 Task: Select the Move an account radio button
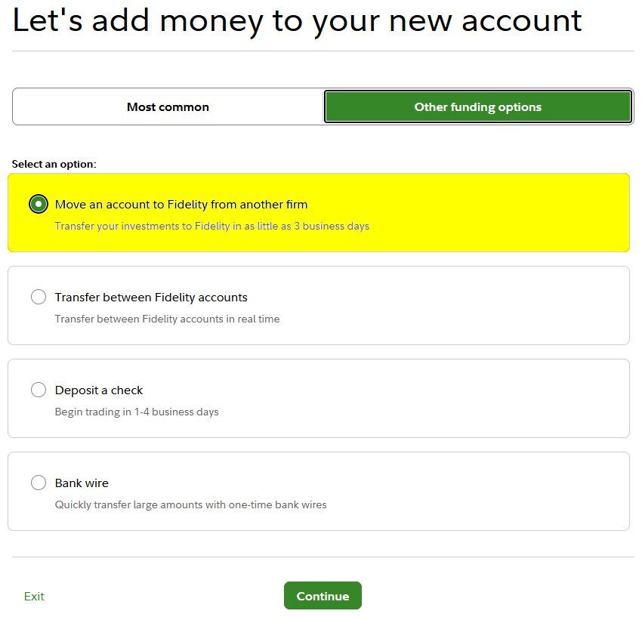39,205
